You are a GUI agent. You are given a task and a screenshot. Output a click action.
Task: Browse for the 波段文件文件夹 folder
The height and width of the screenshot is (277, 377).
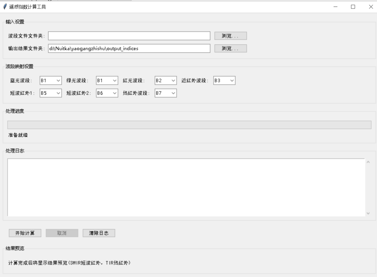[231, 36]
